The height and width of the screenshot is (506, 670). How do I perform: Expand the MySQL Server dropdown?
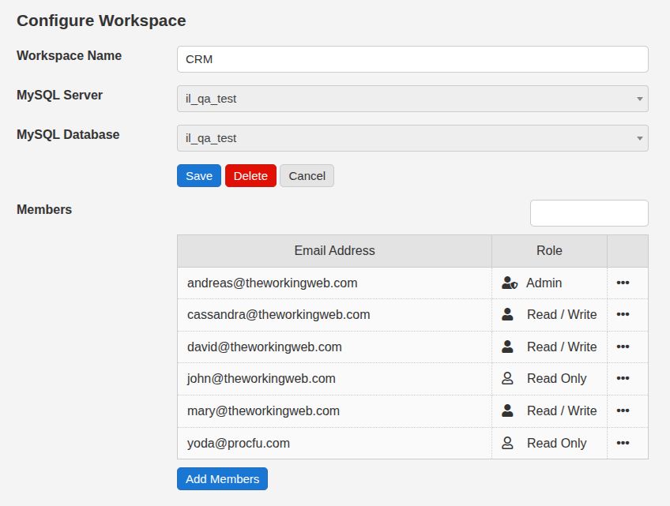[412, 99]
